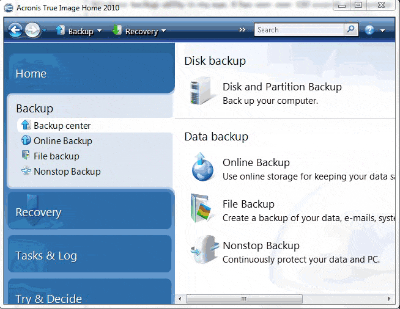This screenshot has height=309, width=400.
Task: Click the Back navigation arrow
Action: (15, 30)
